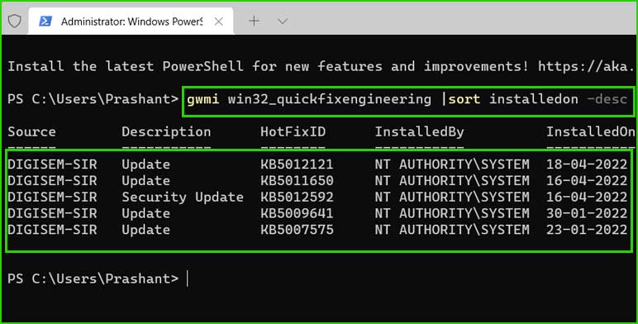The height and width of the screenshot is (324, 638).
Task: Click the InstalledBy column header
Action: tap(419, 132)
